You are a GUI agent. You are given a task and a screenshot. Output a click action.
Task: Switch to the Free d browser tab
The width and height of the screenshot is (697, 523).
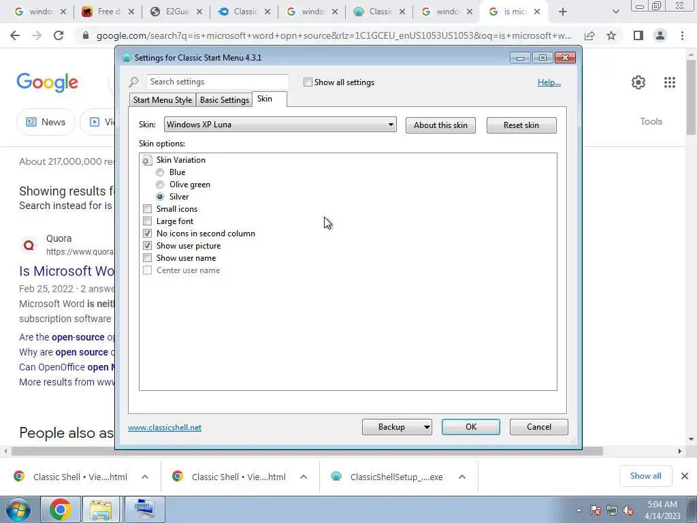point(108,12)
